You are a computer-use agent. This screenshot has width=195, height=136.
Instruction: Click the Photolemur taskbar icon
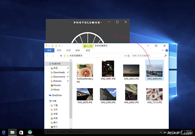(x=30, y=132)
